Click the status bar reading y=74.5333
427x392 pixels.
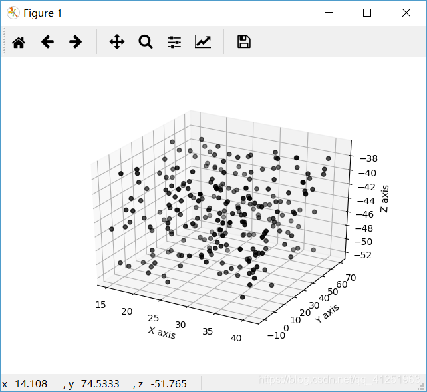94,384
